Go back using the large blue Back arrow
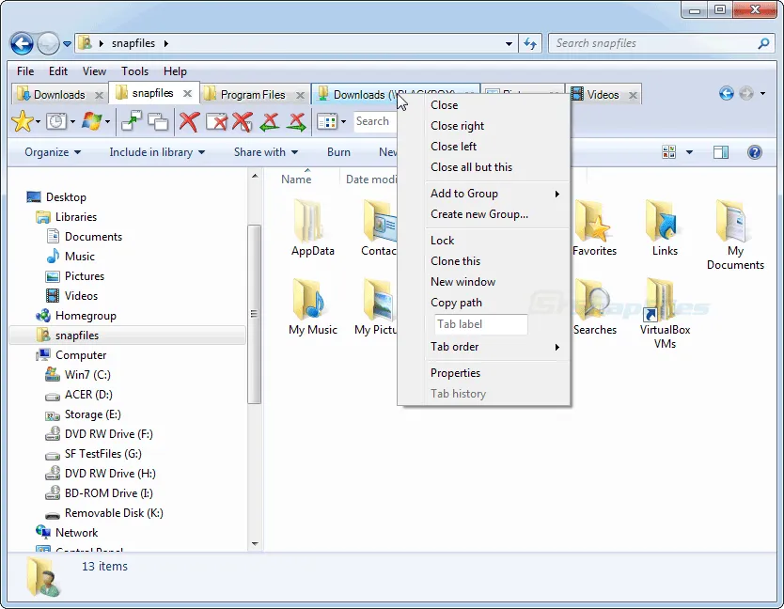The width and height of the screenshot is (784, 609). 22,43
